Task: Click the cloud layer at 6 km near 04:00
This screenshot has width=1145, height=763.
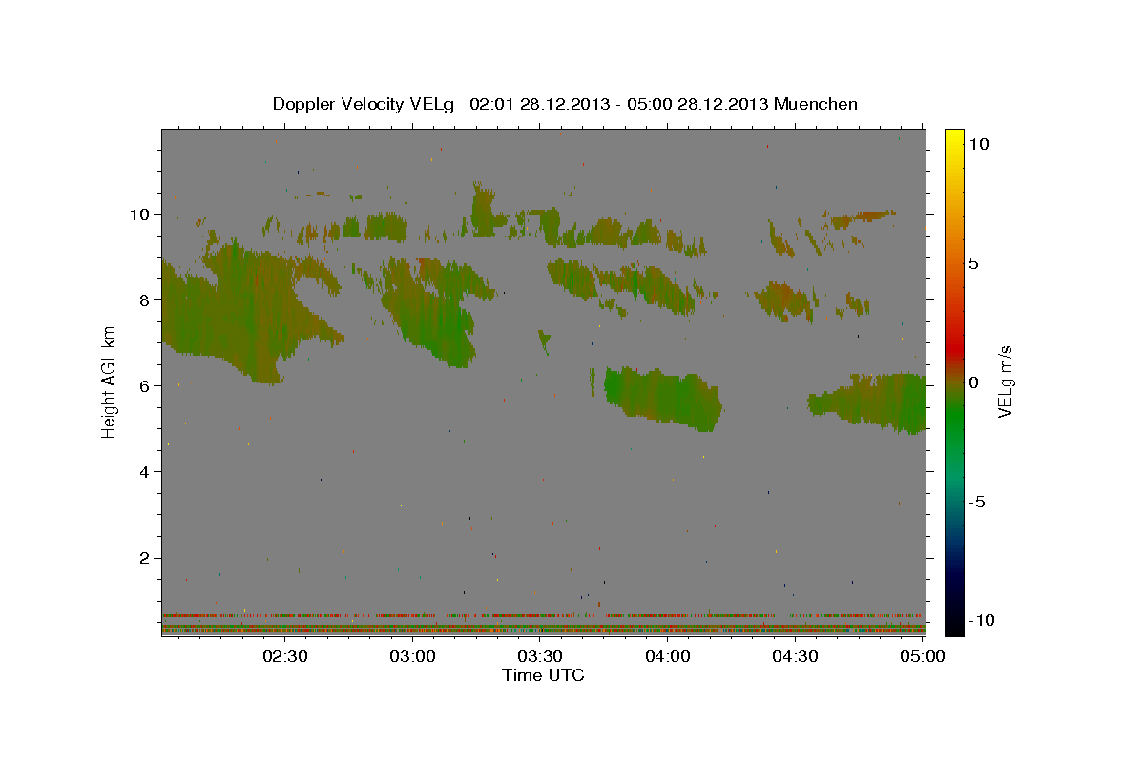Action: coord(663,398)
